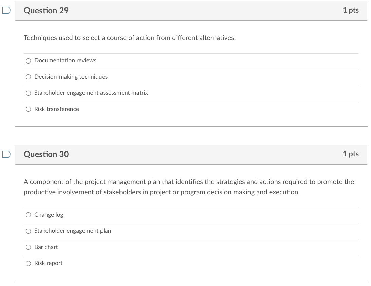The width and height of the screenshot is (371, 286).
Task: Choose Stakeholder engagement plan for Question 30
Action: coord(28,231)
